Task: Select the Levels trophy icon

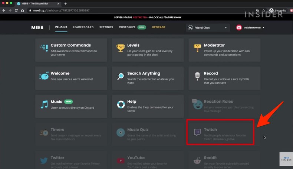Action: [121, 48]
